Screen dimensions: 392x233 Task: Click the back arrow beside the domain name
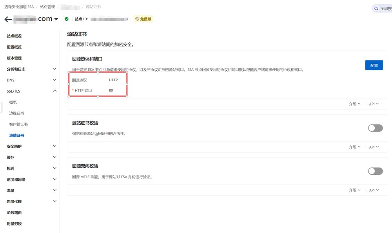(8, 19)
